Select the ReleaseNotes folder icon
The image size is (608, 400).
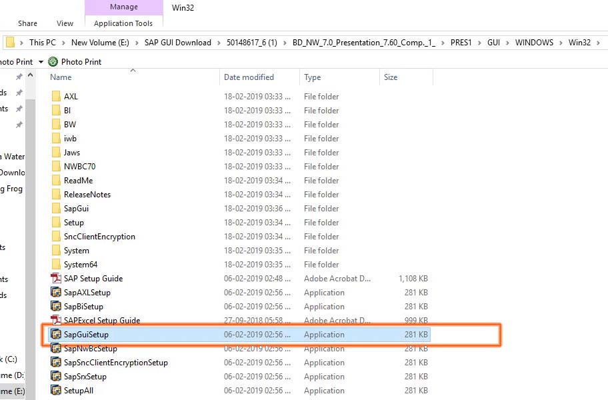tap(56, 194)
